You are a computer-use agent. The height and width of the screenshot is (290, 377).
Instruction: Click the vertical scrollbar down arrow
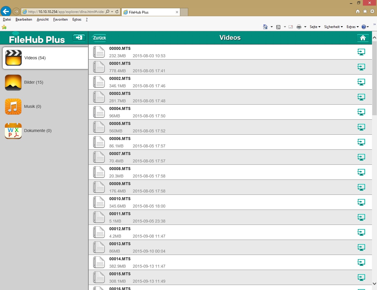pyautogui.click(x=374, y=284)
